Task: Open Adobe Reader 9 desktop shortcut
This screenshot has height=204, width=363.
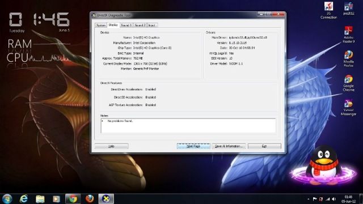Action: [x=348, y=35]
